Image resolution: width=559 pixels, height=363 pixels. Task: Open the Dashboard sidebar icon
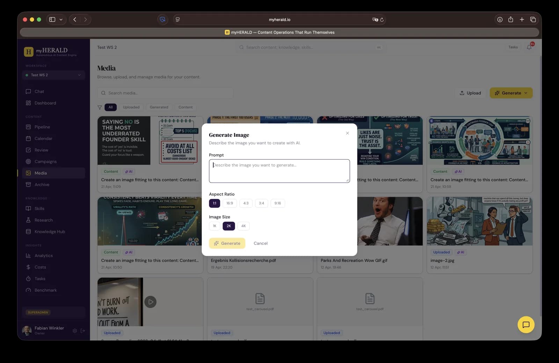[x=28, y=103]
